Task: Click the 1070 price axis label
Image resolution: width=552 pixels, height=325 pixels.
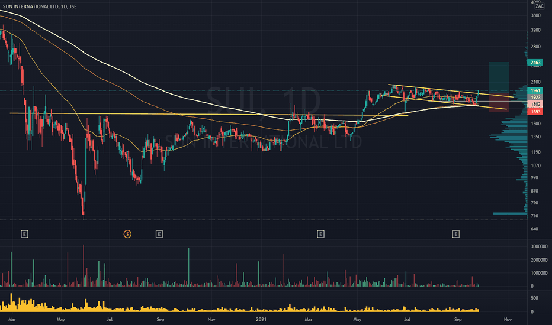Action: coord(535,165)
